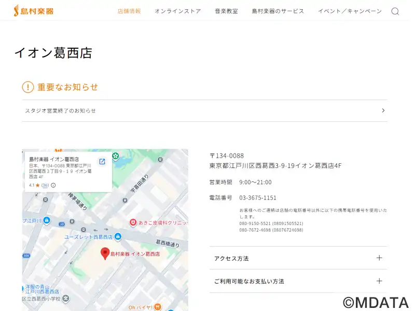This screenshot has height=311, width=415.
Task: Open larger map via external-link icon
Action: click(102, 161)
